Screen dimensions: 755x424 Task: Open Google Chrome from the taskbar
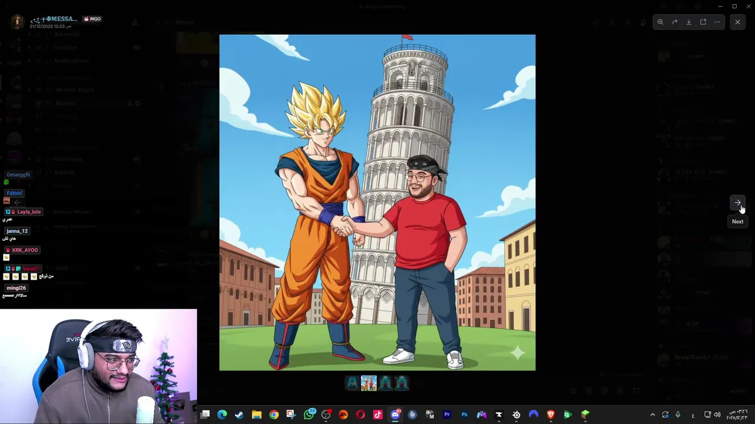click(274, 415)
